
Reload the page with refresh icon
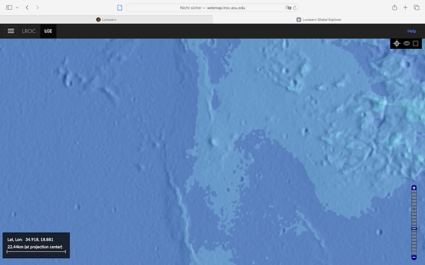pos(295,7)
